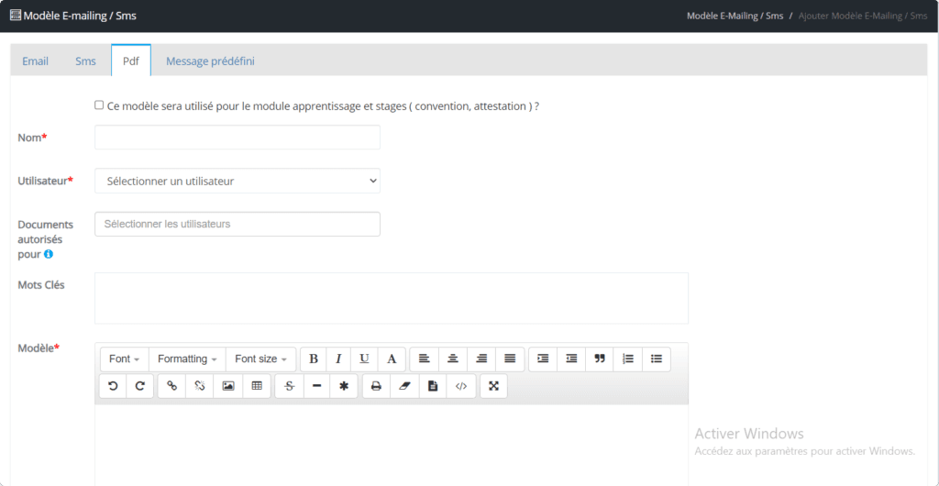Toggle editor fullscreen mode
939x486 pixels.
tap(493, 387)
